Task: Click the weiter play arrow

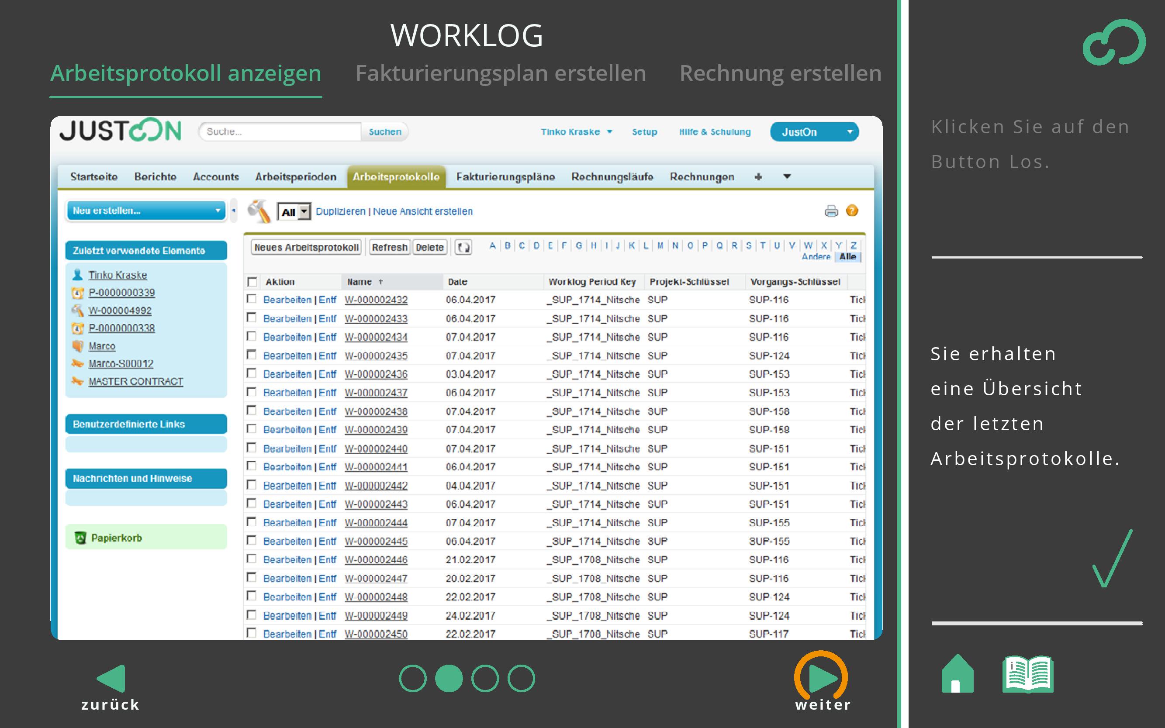Action: point(822,678)
